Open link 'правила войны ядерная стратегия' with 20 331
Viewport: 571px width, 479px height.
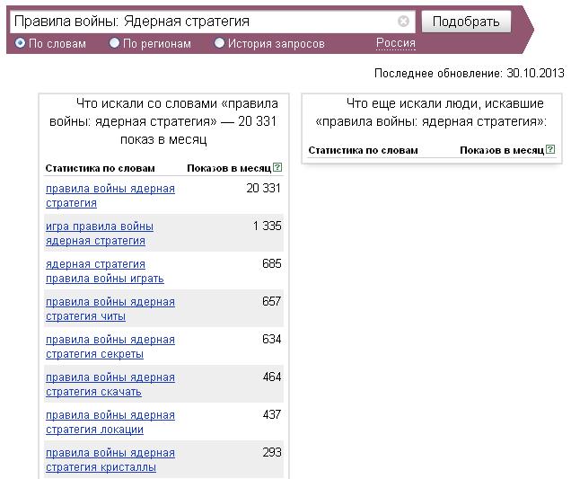coord(110,196)
